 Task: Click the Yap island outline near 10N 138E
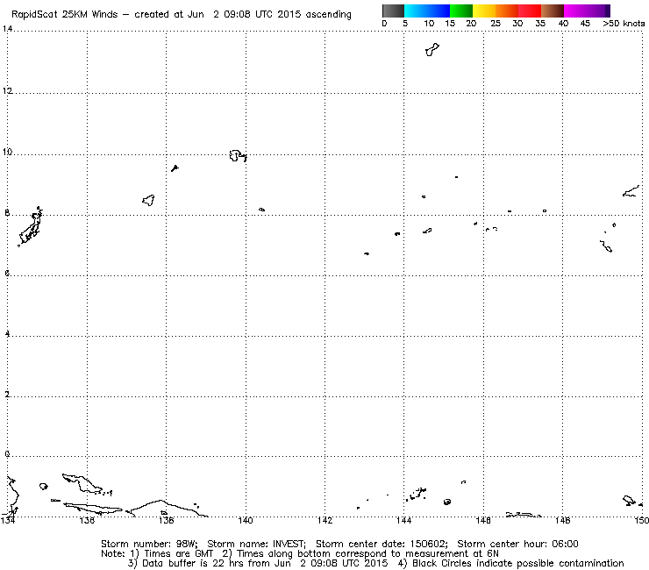tap(175, 168)
